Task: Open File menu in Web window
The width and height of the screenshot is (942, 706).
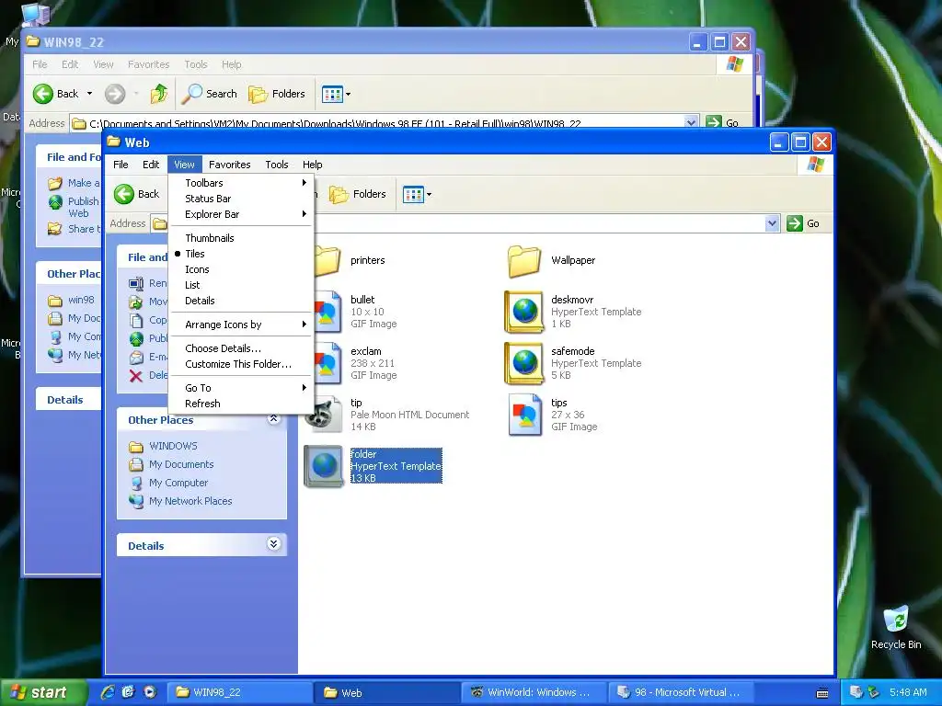Action: 121,165
